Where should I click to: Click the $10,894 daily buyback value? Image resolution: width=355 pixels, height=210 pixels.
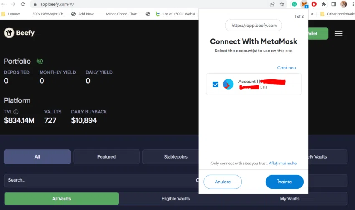pos(84,120)
